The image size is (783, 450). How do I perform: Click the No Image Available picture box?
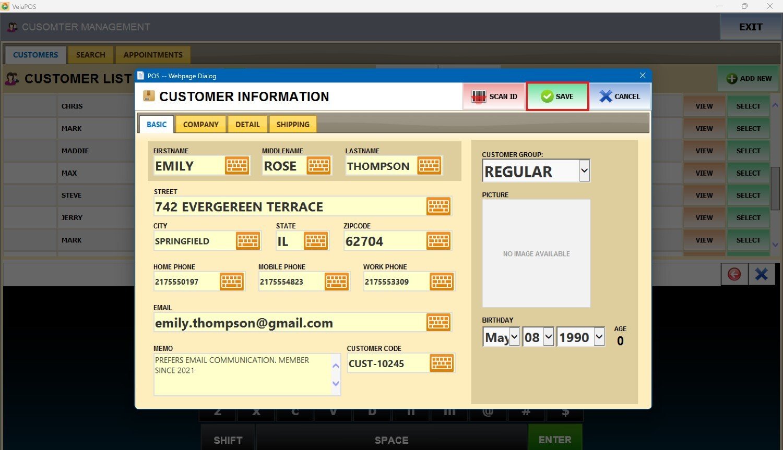536,253
